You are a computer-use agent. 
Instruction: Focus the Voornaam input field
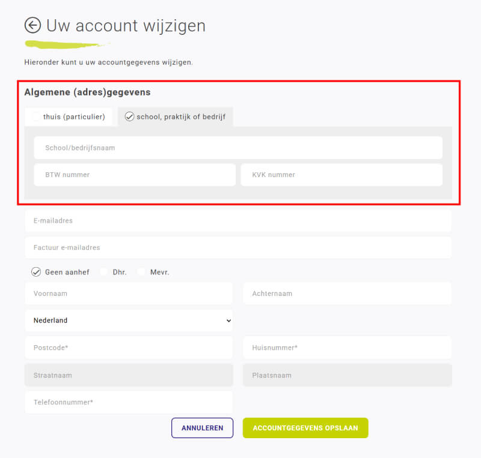(x=129, y=294)
